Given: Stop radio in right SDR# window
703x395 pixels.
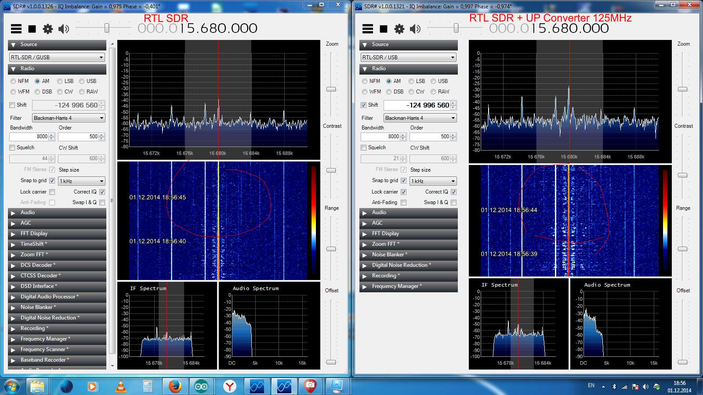Looking at the screenshot, I should pyautogui.click(x=384, y=29).
